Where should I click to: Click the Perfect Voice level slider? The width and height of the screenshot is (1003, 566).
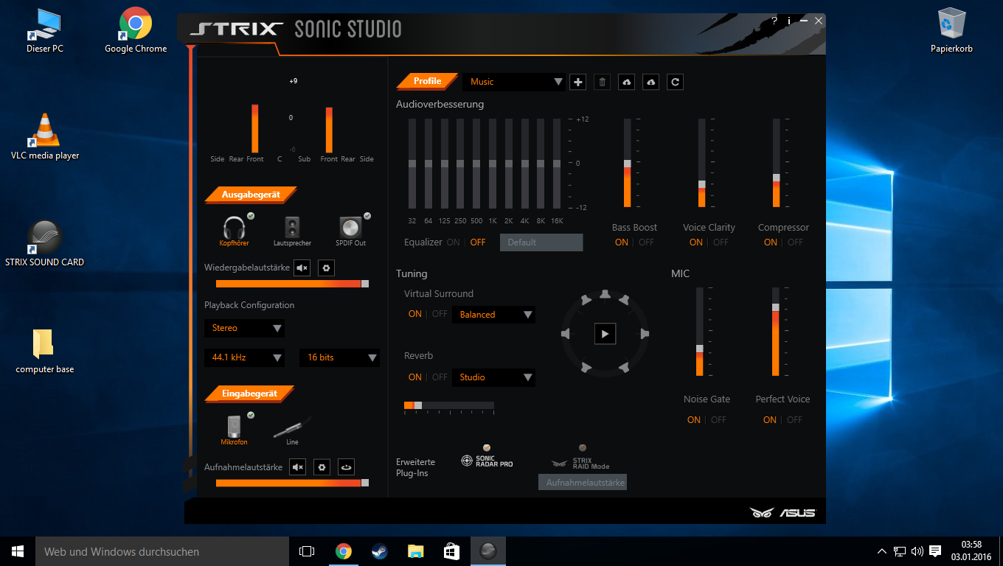[776, 332]
